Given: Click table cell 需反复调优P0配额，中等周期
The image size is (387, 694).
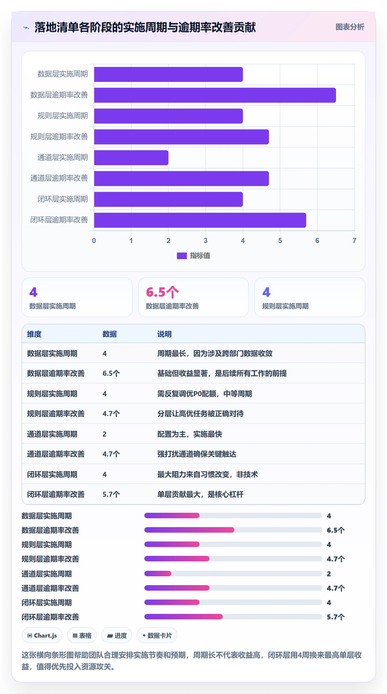Looking at the screenshot, I should (205, 394).
